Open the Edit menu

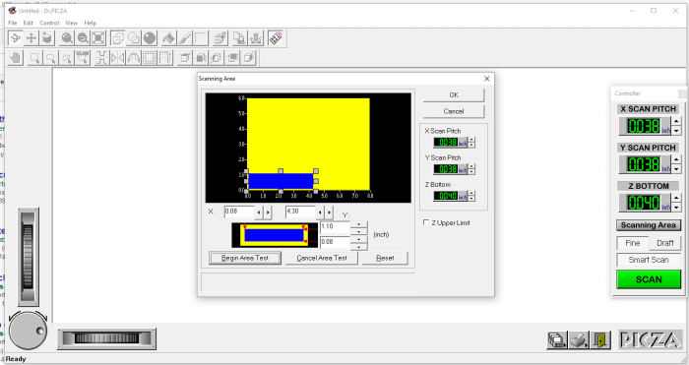(29, 23)
